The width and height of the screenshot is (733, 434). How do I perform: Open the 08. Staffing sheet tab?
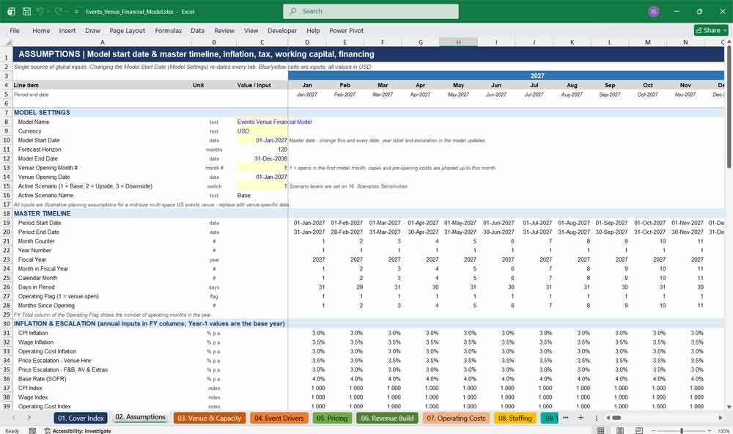click(515, 418)
